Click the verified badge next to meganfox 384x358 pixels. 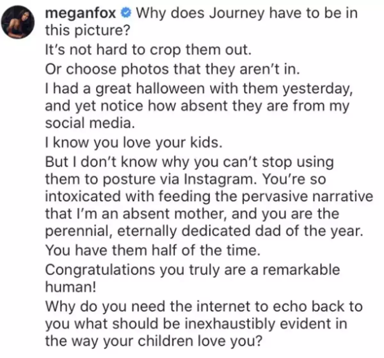click(x=127, y=13)
